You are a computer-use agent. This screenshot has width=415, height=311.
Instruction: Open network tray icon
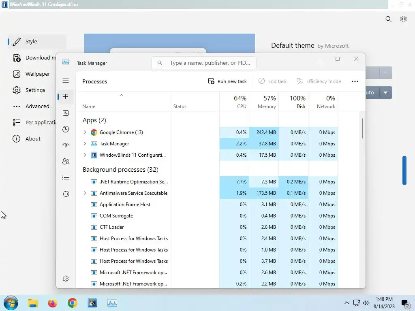357,303
